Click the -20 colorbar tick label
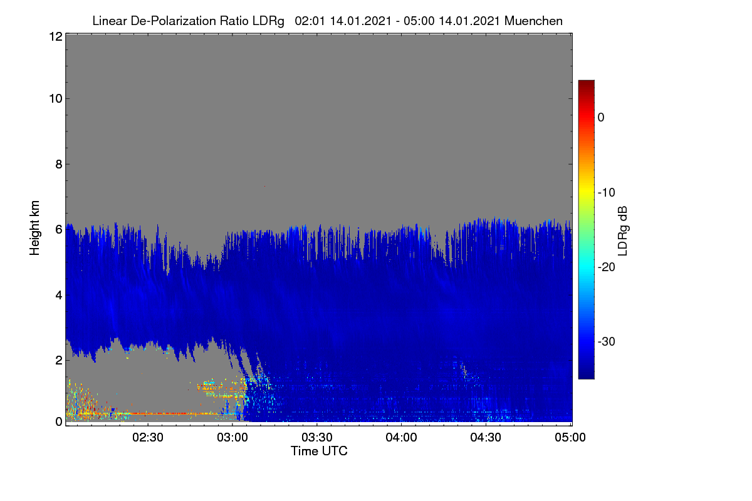 (606, 267)
